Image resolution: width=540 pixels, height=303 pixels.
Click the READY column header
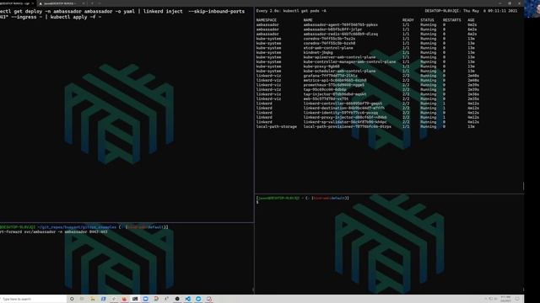[408, 20]
